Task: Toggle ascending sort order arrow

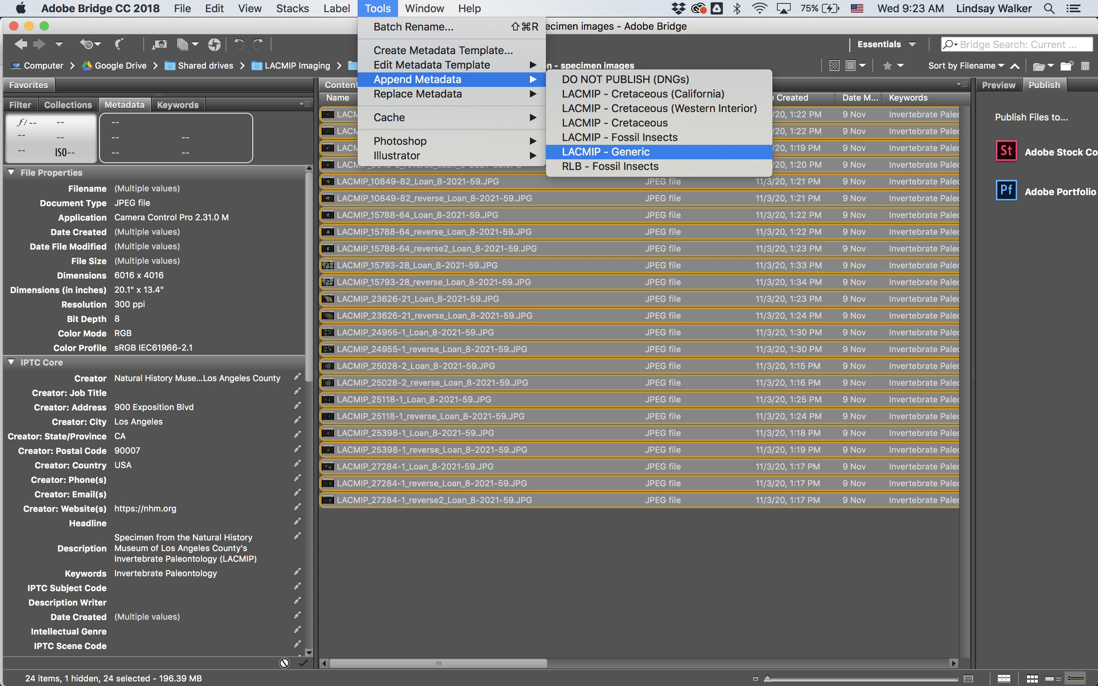Action: coord(1015,66)
